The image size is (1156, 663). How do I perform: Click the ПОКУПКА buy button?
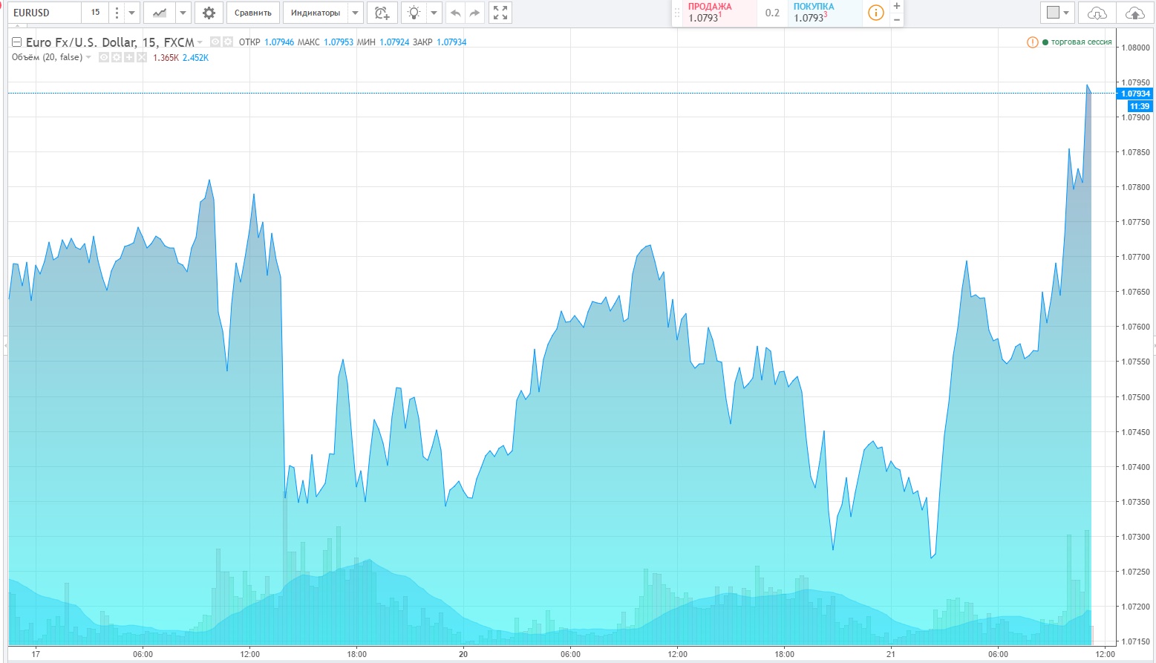[x=825, y=13]
